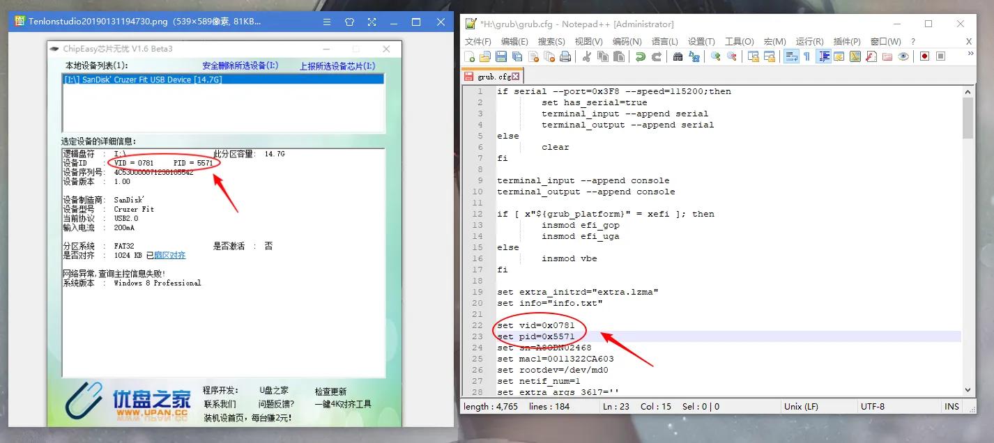994x443 pixels.
Task: Cut selection with the scissors icon
Action: [x=586, y=56]
